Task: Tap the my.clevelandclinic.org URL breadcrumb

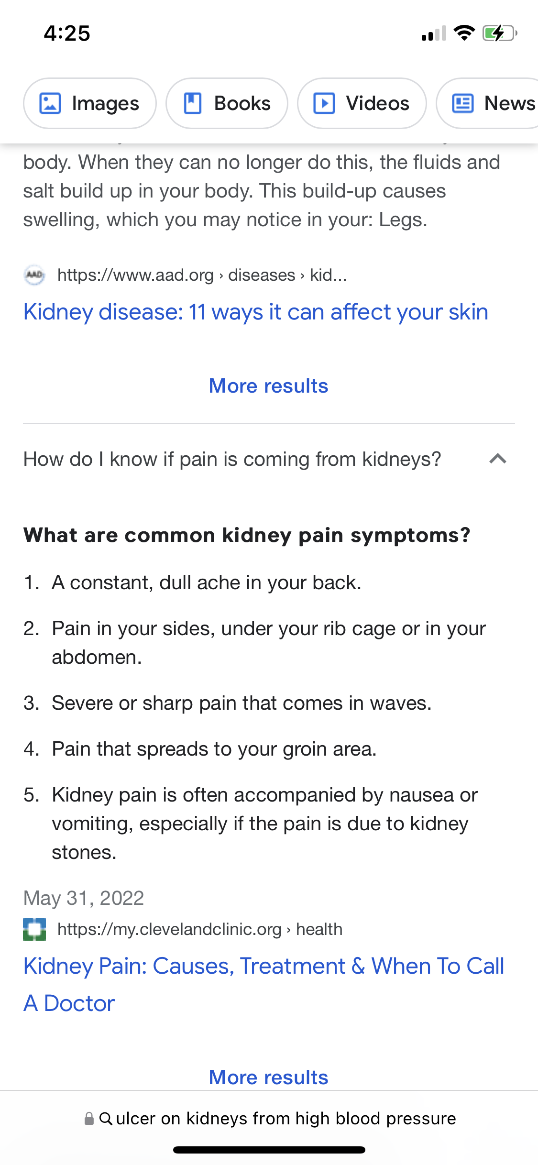Action: coord(200,929)
